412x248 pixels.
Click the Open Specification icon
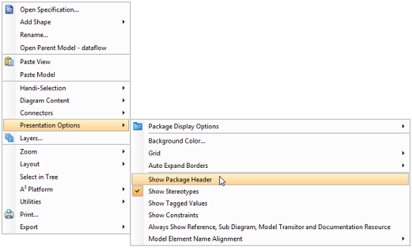9,9
